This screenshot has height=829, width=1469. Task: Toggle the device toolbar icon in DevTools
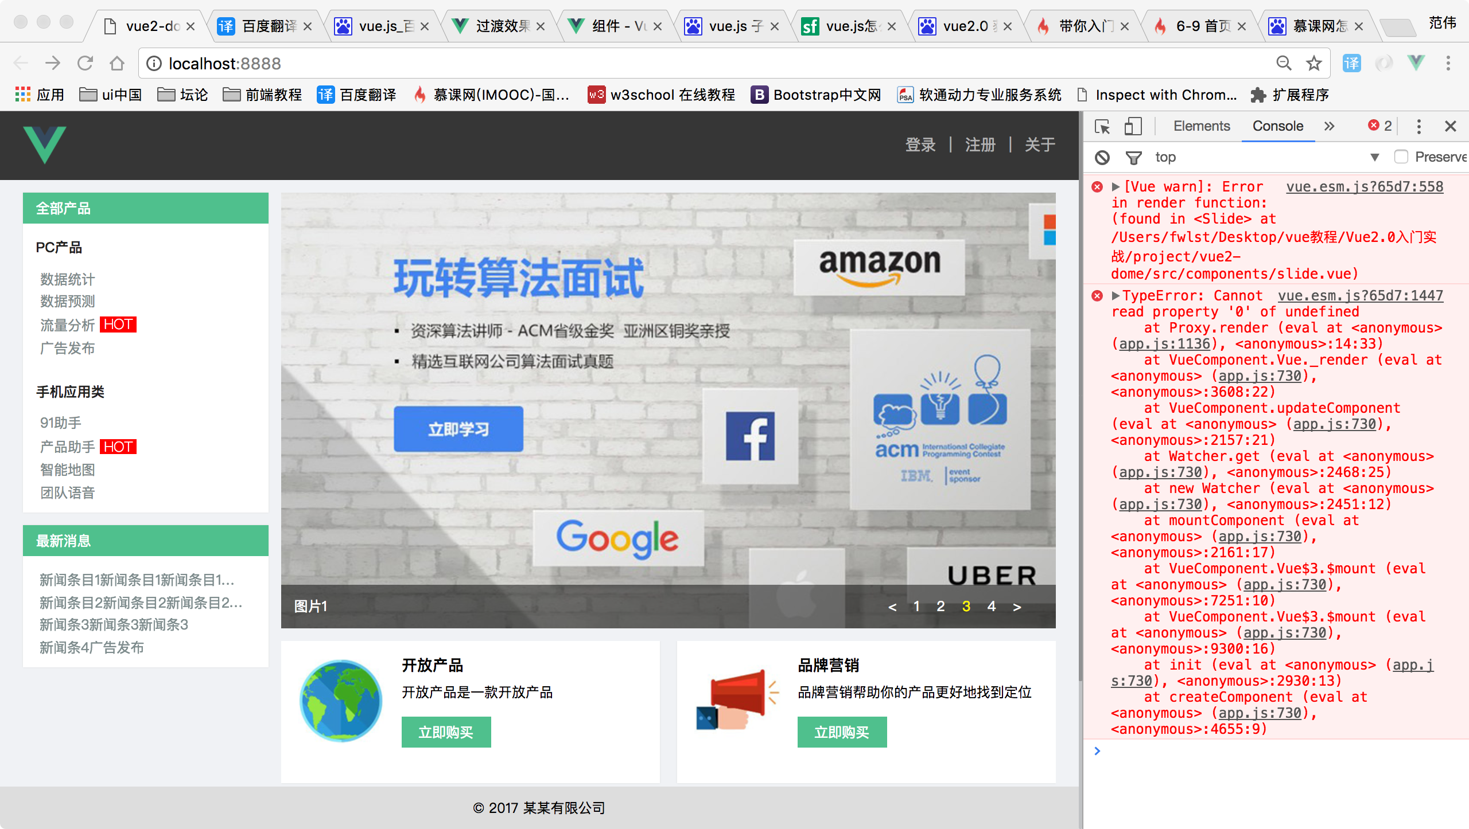pyautogui.click(x=1133, y=126)
